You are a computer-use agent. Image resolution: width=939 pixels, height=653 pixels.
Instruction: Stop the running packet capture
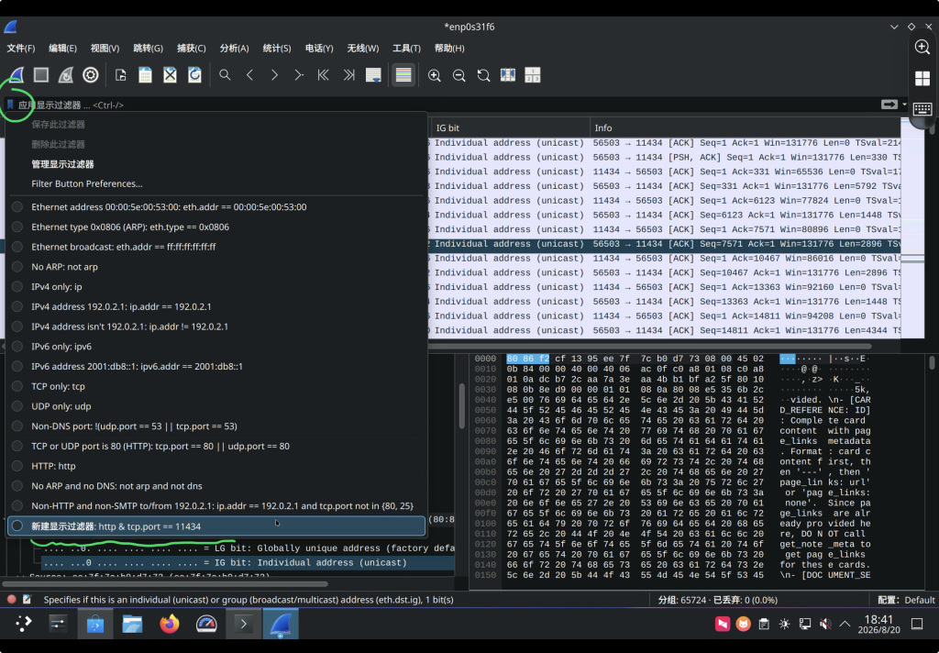click(x=40, y=75)
